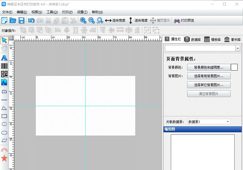Click 选择常用背景图片 button
The width and height of the screenshot is (243, 170).
209,76
